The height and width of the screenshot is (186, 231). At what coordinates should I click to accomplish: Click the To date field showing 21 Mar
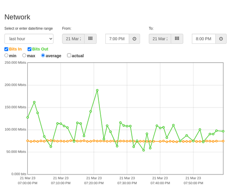(160, 39)
